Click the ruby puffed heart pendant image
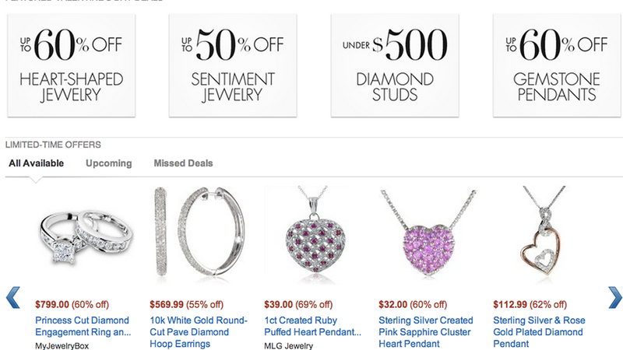The width and height of the screenshot is (623, 350). 314,231
